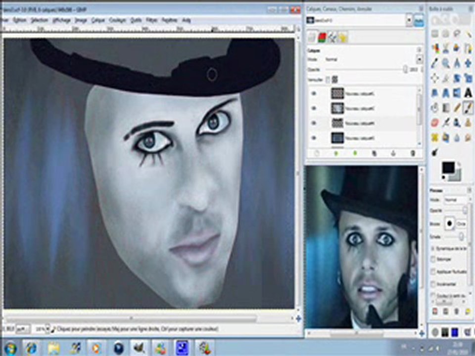
Task: Select the Move tool
Action: 469,63
